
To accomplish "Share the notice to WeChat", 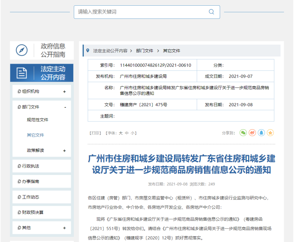I will 243,133.
